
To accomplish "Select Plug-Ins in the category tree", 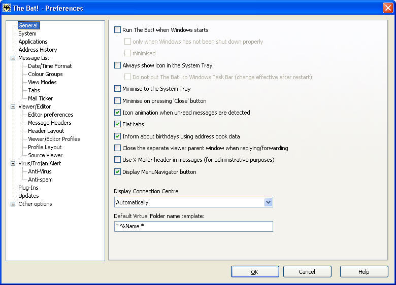I will 28,188.
